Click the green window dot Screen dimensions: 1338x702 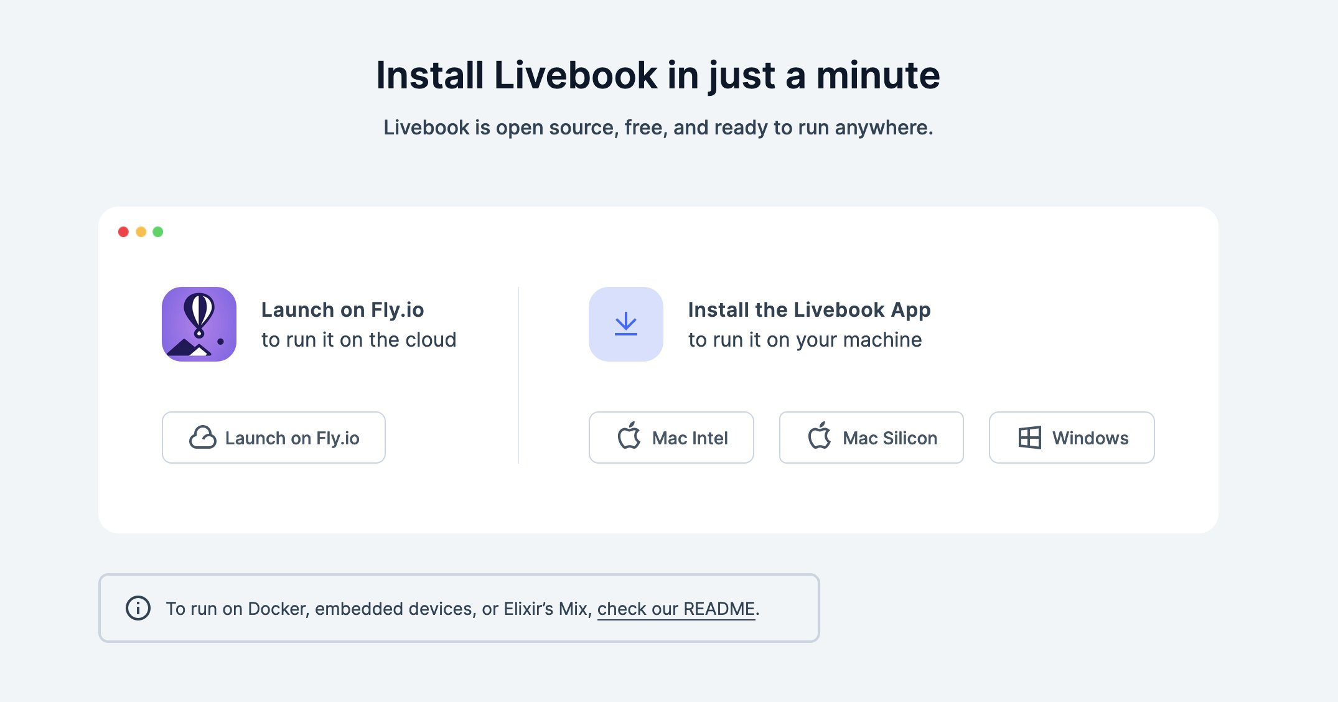pyautogui.click(x=158, y=232)
